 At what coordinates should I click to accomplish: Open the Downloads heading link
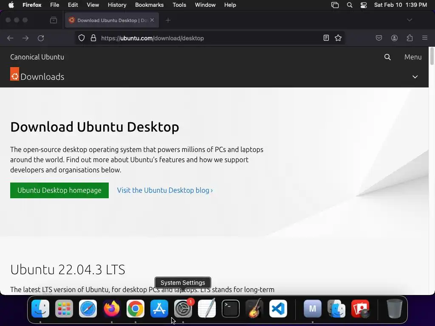pos(42,77)
